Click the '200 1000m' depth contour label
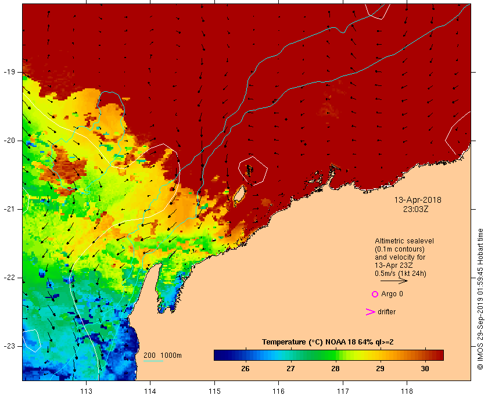 click(163, 355)
